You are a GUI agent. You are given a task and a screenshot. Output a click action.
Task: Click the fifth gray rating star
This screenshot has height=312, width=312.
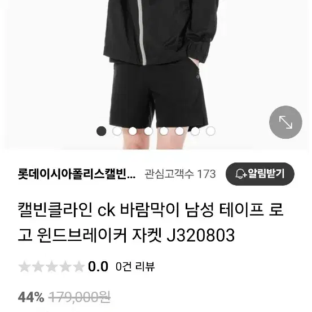[x=79, y=266]
